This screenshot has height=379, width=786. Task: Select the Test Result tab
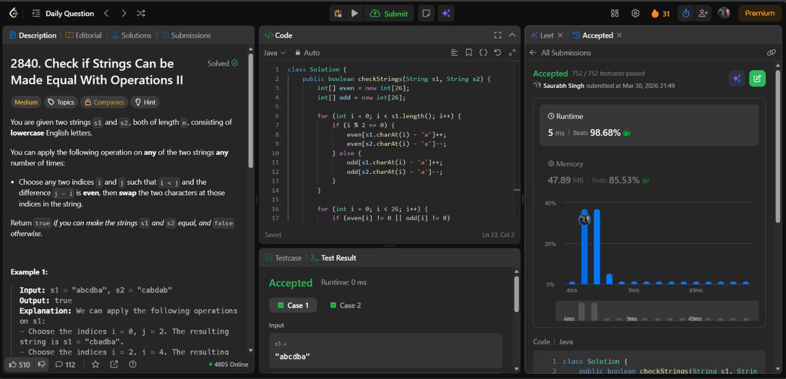(x=333, y=258)
